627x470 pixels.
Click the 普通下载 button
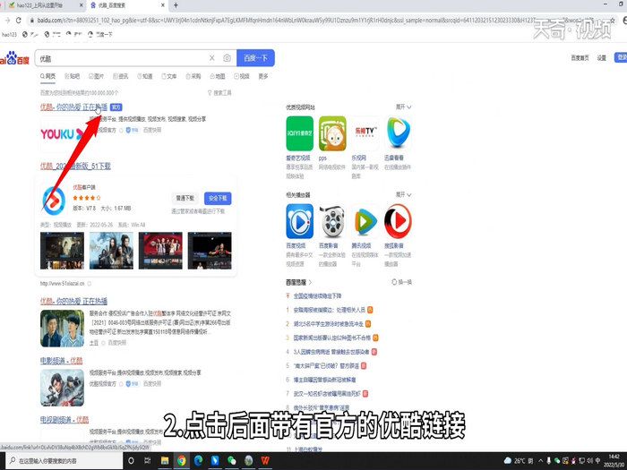pyautogui.click(x=185, y=198)
